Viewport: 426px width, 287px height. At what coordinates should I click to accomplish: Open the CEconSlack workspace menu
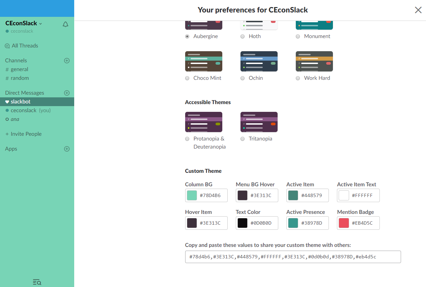click(x=24, y=23)
